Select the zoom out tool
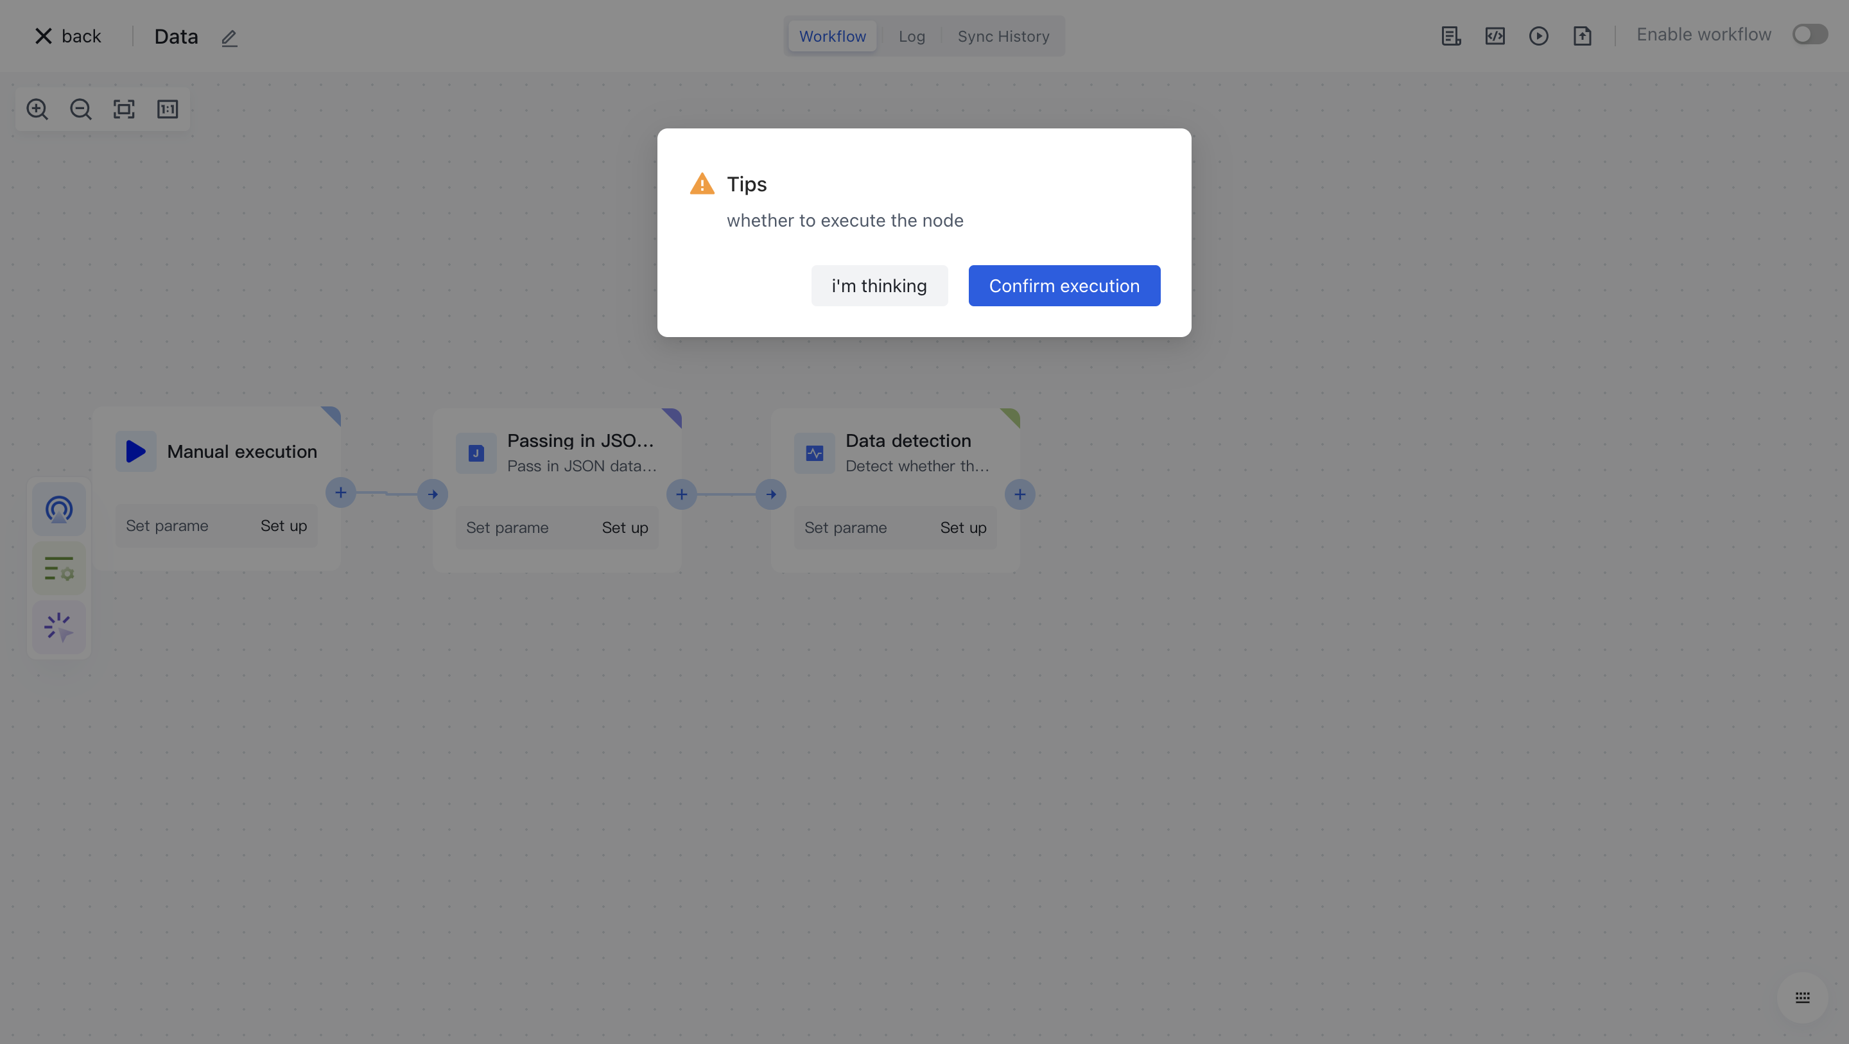The image size is (1849, 1044). (80, 109)
